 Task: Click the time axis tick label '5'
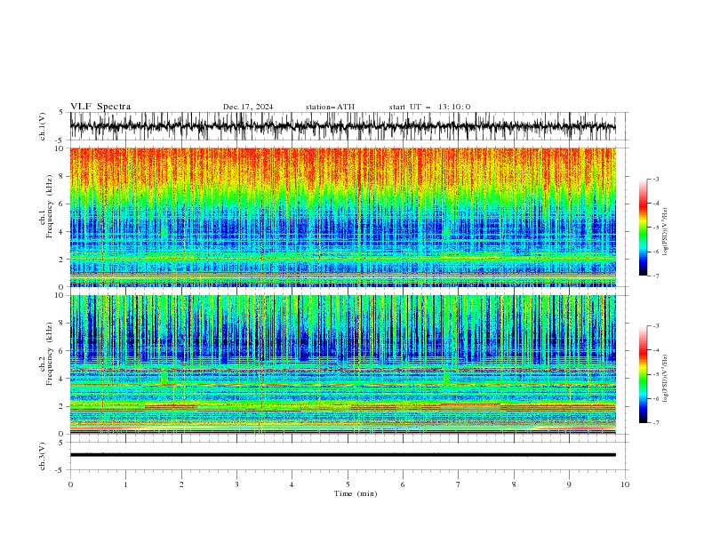click(348, 484)
